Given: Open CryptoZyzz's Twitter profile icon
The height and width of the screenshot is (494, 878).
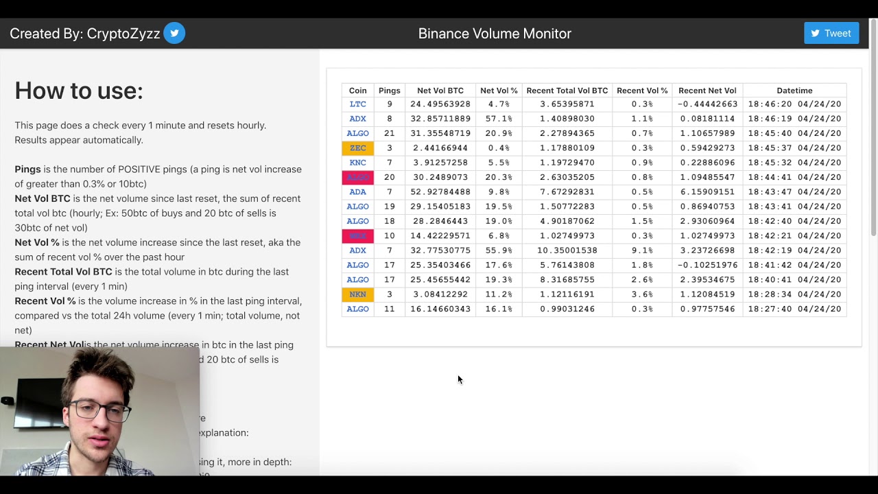Looking at the screenshot, I should pos(174,33).
